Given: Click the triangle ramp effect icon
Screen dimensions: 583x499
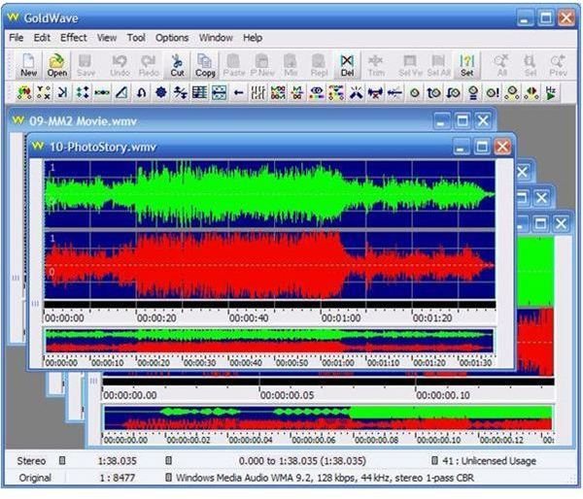Looking at the screenshot, I should coord(121,92).
